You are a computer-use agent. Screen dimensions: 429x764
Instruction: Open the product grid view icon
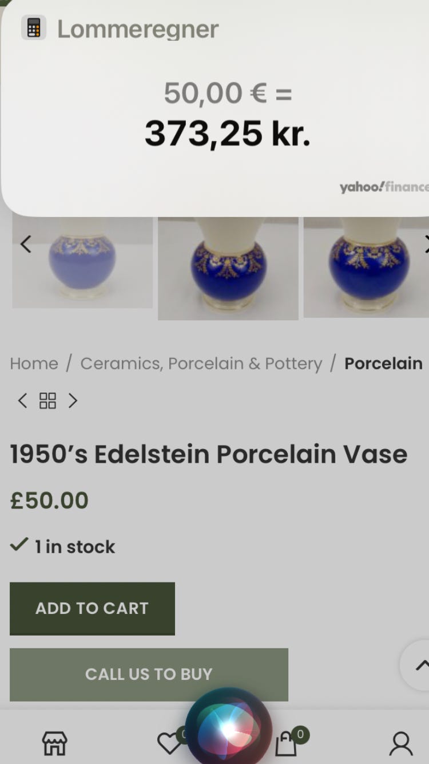click(x=47, y=401)
